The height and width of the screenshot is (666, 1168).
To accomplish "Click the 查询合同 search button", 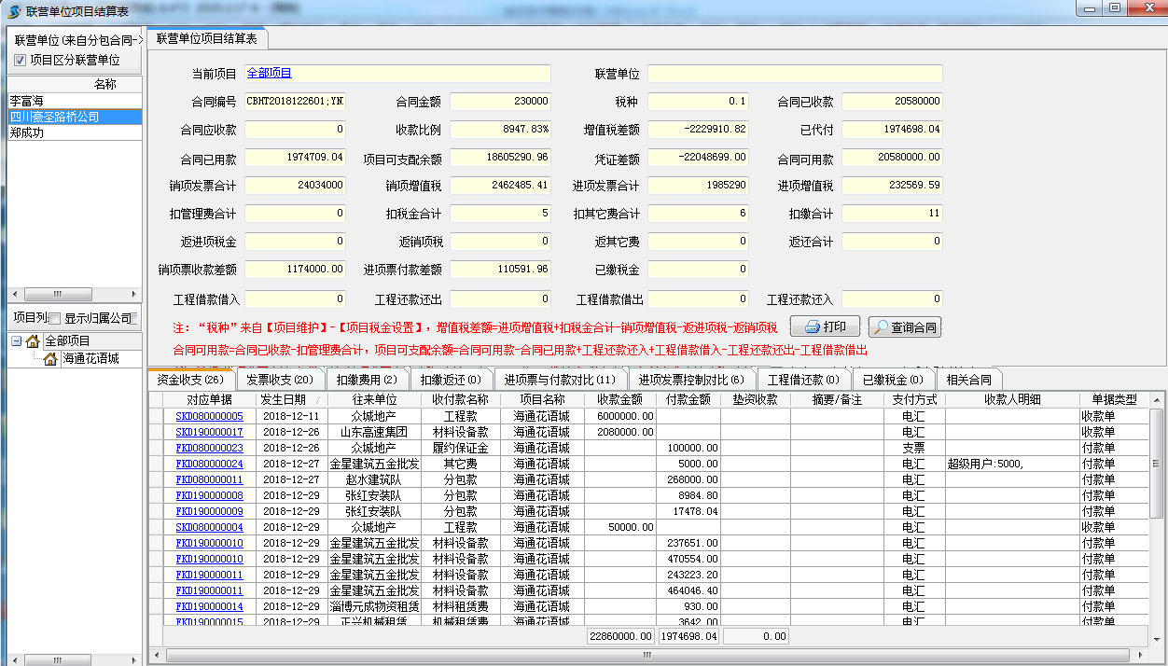I will (904, 327).
